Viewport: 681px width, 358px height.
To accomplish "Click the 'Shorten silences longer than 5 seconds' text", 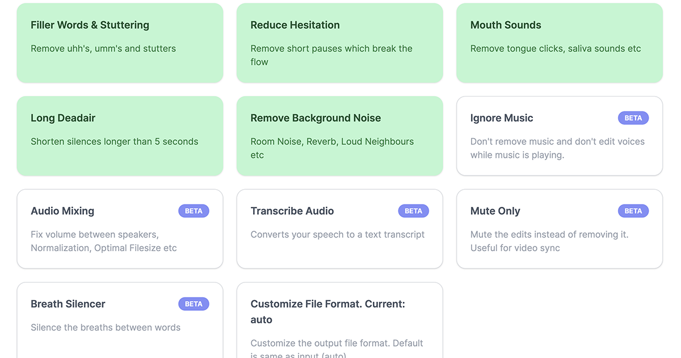I will coord(114,141).
